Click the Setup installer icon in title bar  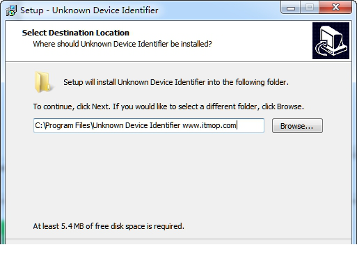(11, 10)
